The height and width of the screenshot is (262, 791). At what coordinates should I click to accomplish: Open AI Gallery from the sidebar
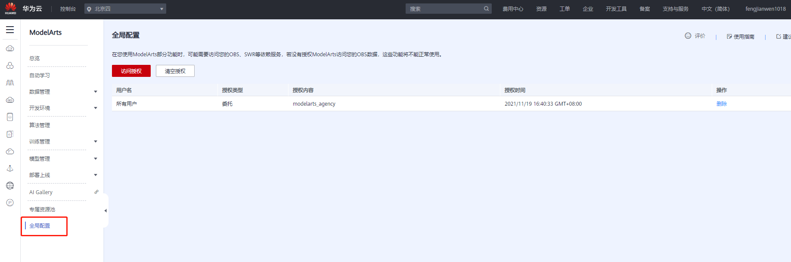point(41,192)
